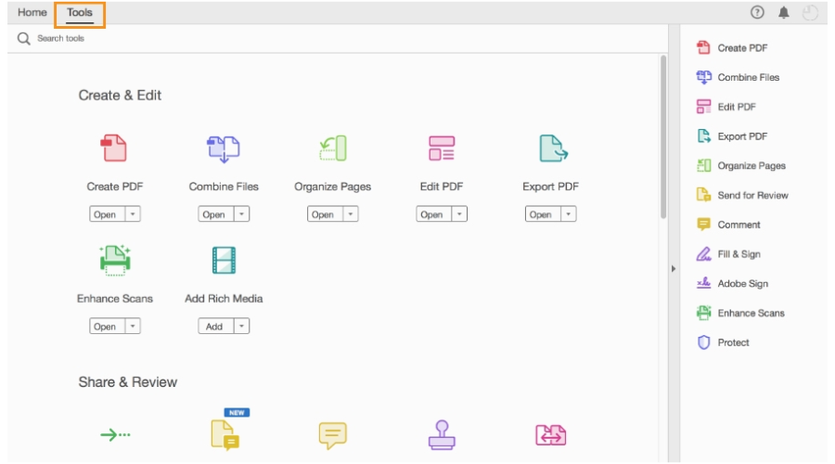Click the Help question mark icon

pos(757,12)
